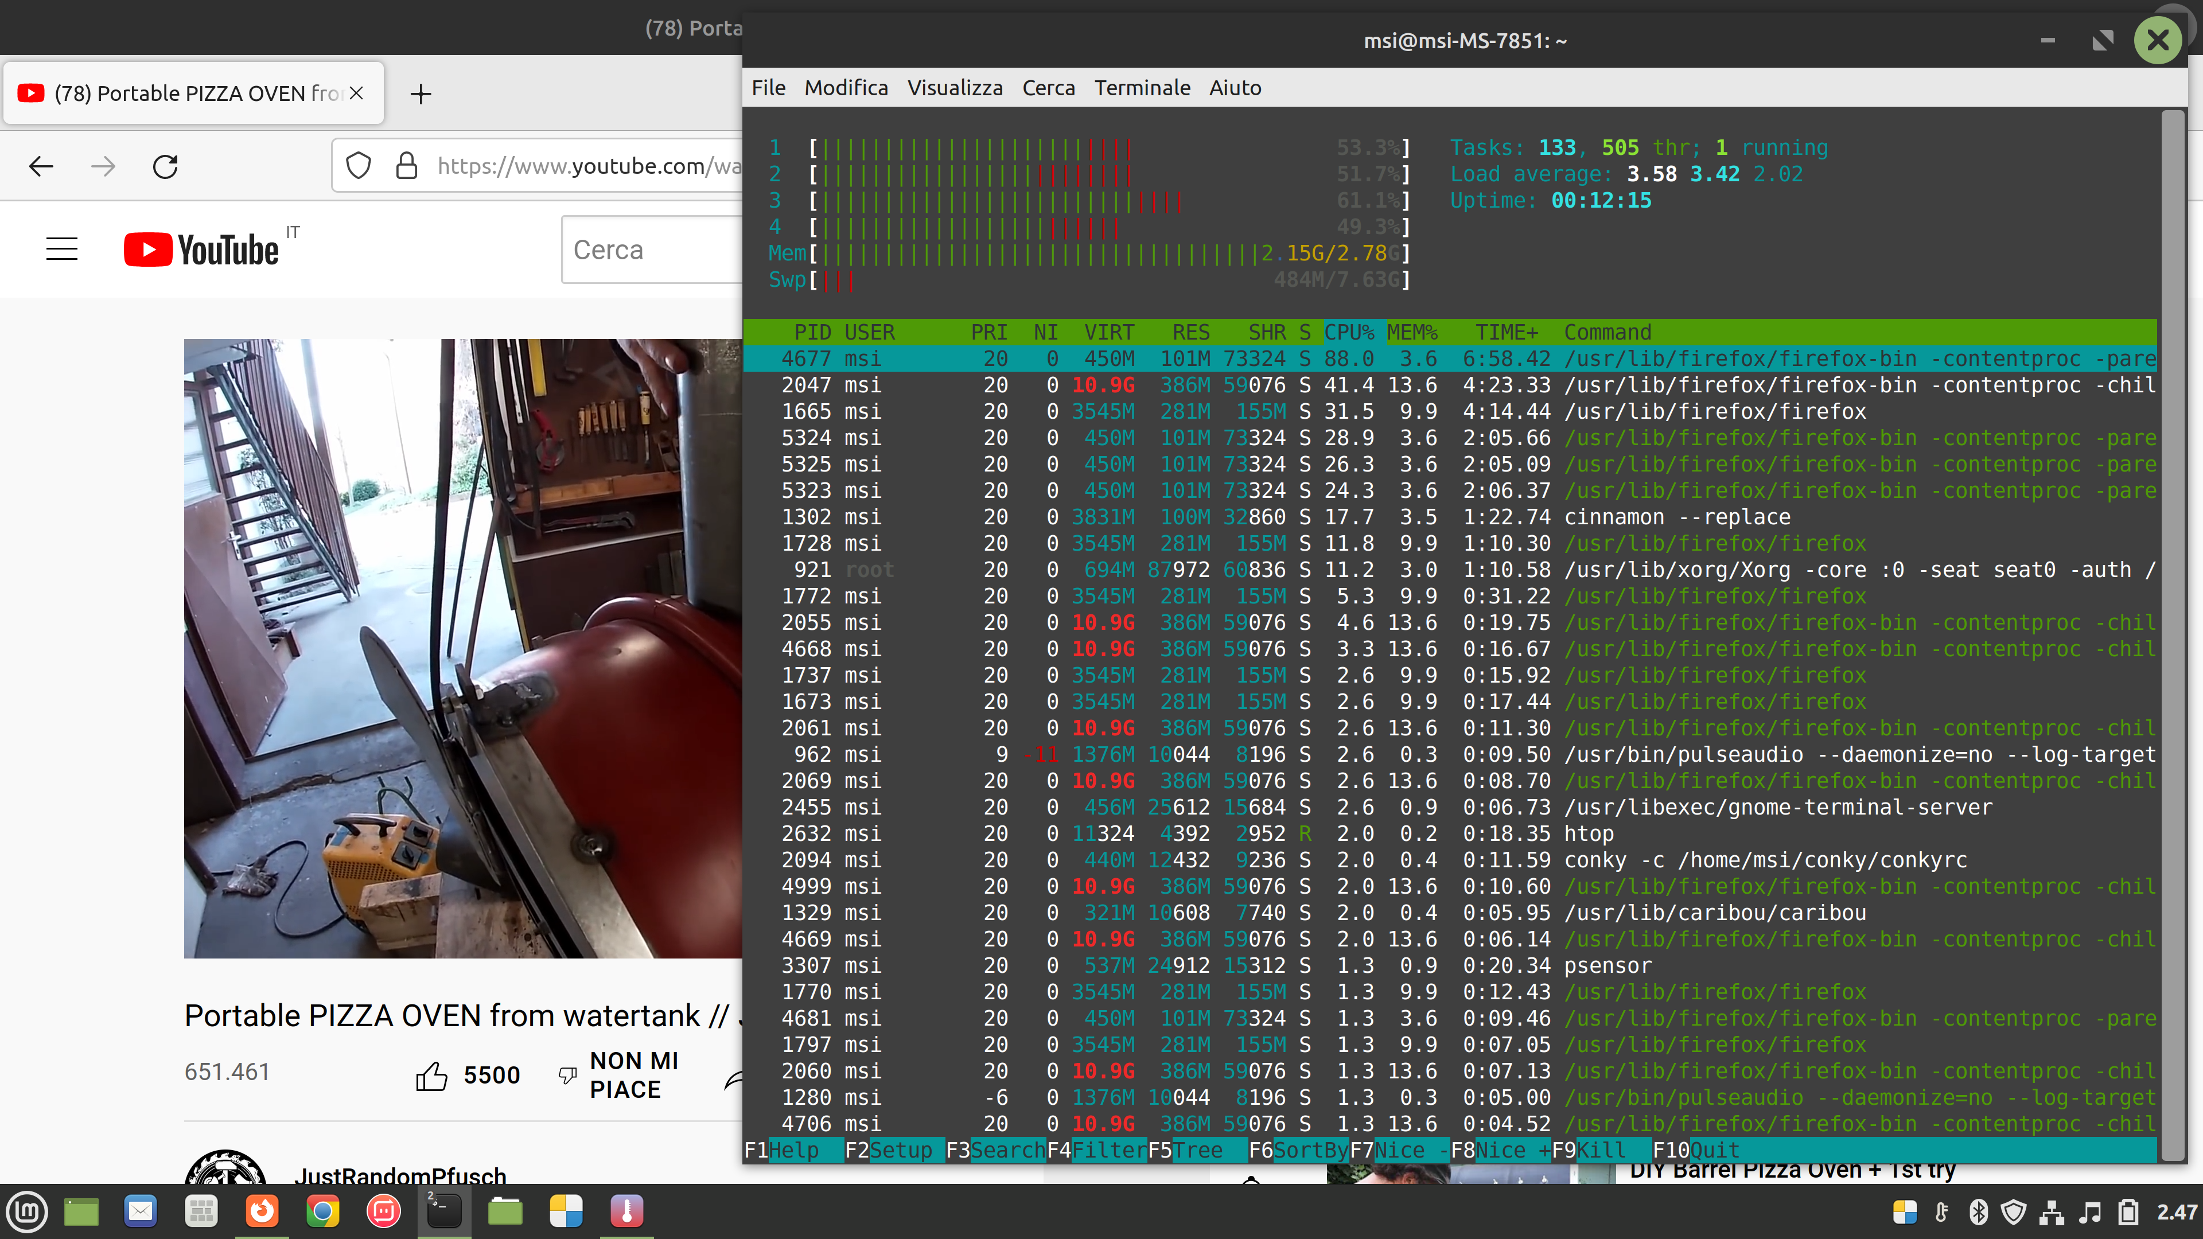Screen dimensions: 2203x1239
Task: Open the Visualizza menu
Action: pos(955,88)
